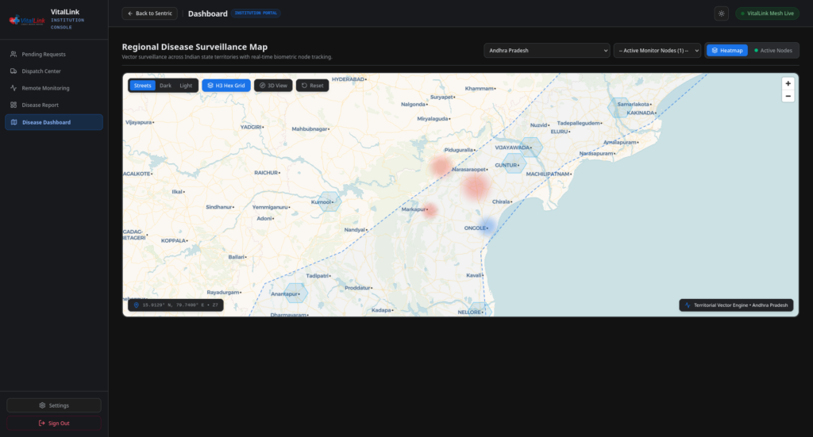This screenshot has height=437, width=813.
Task: Click the Settings gear icon
Action: coord(43,405)
